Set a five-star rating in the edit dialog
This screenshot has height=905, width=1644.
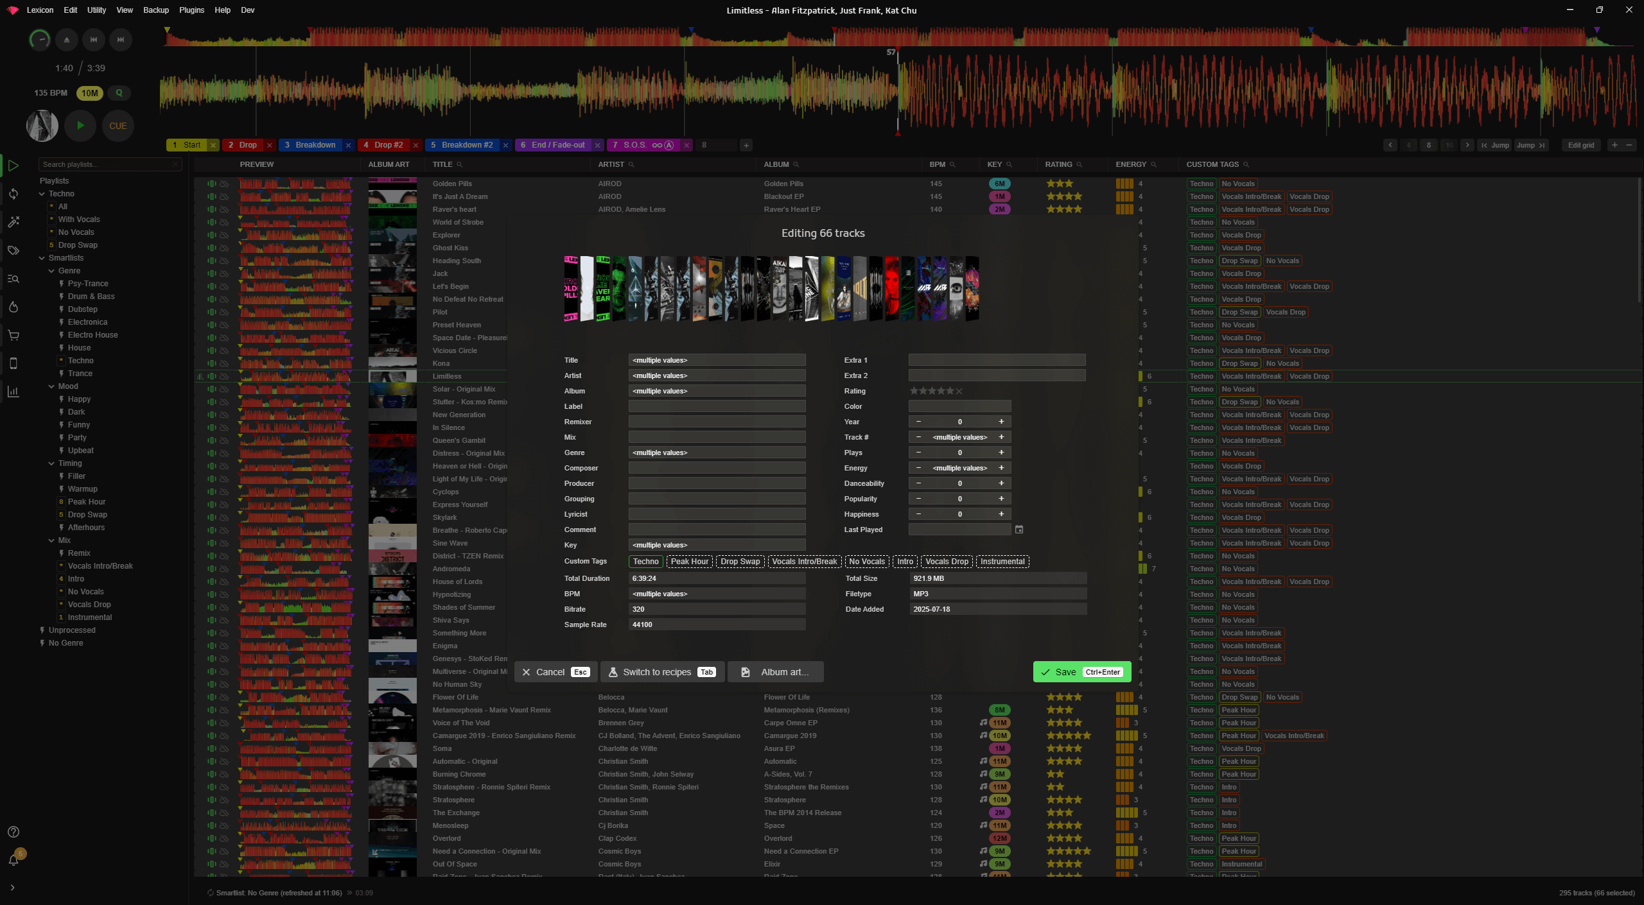[950, 390]
